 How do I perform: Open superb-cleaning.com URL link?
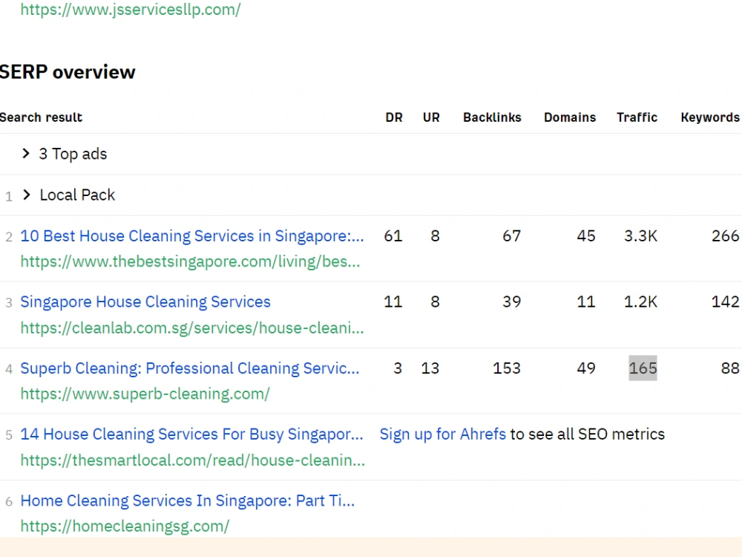[145, 394]
